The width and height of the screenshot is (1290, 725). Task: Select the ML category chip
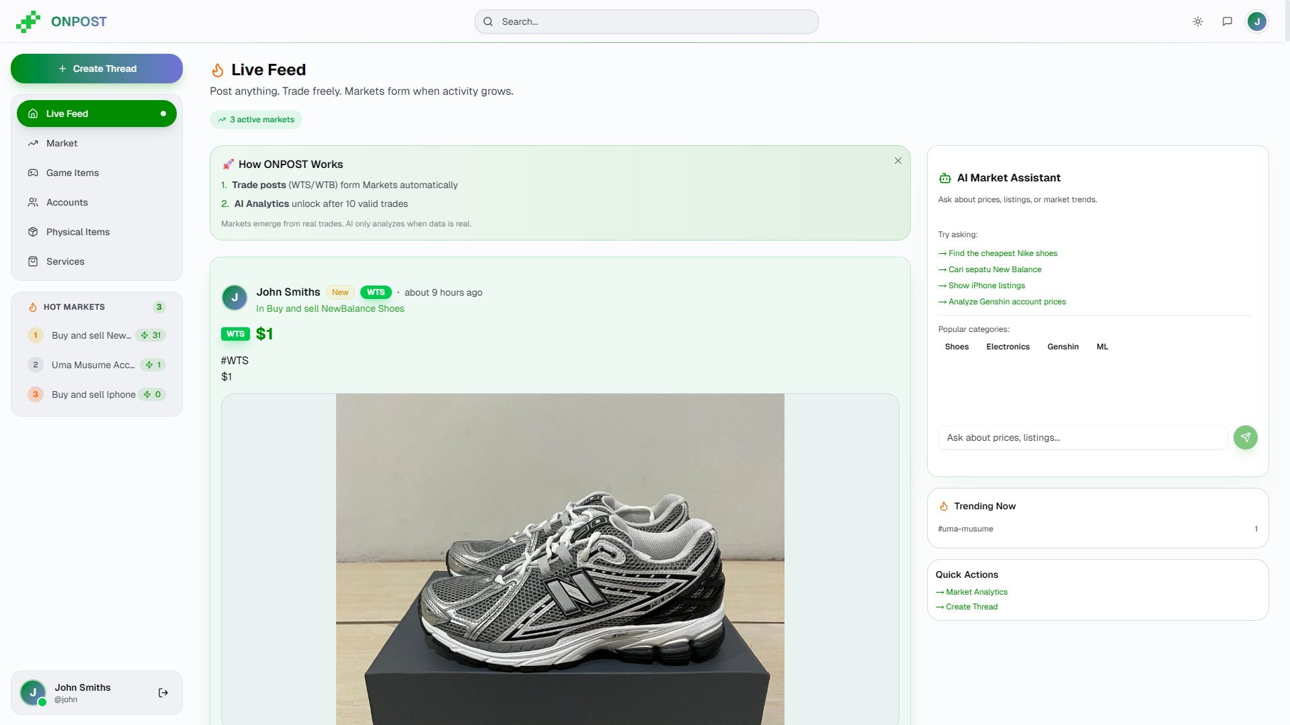[x=1102, y=347]
